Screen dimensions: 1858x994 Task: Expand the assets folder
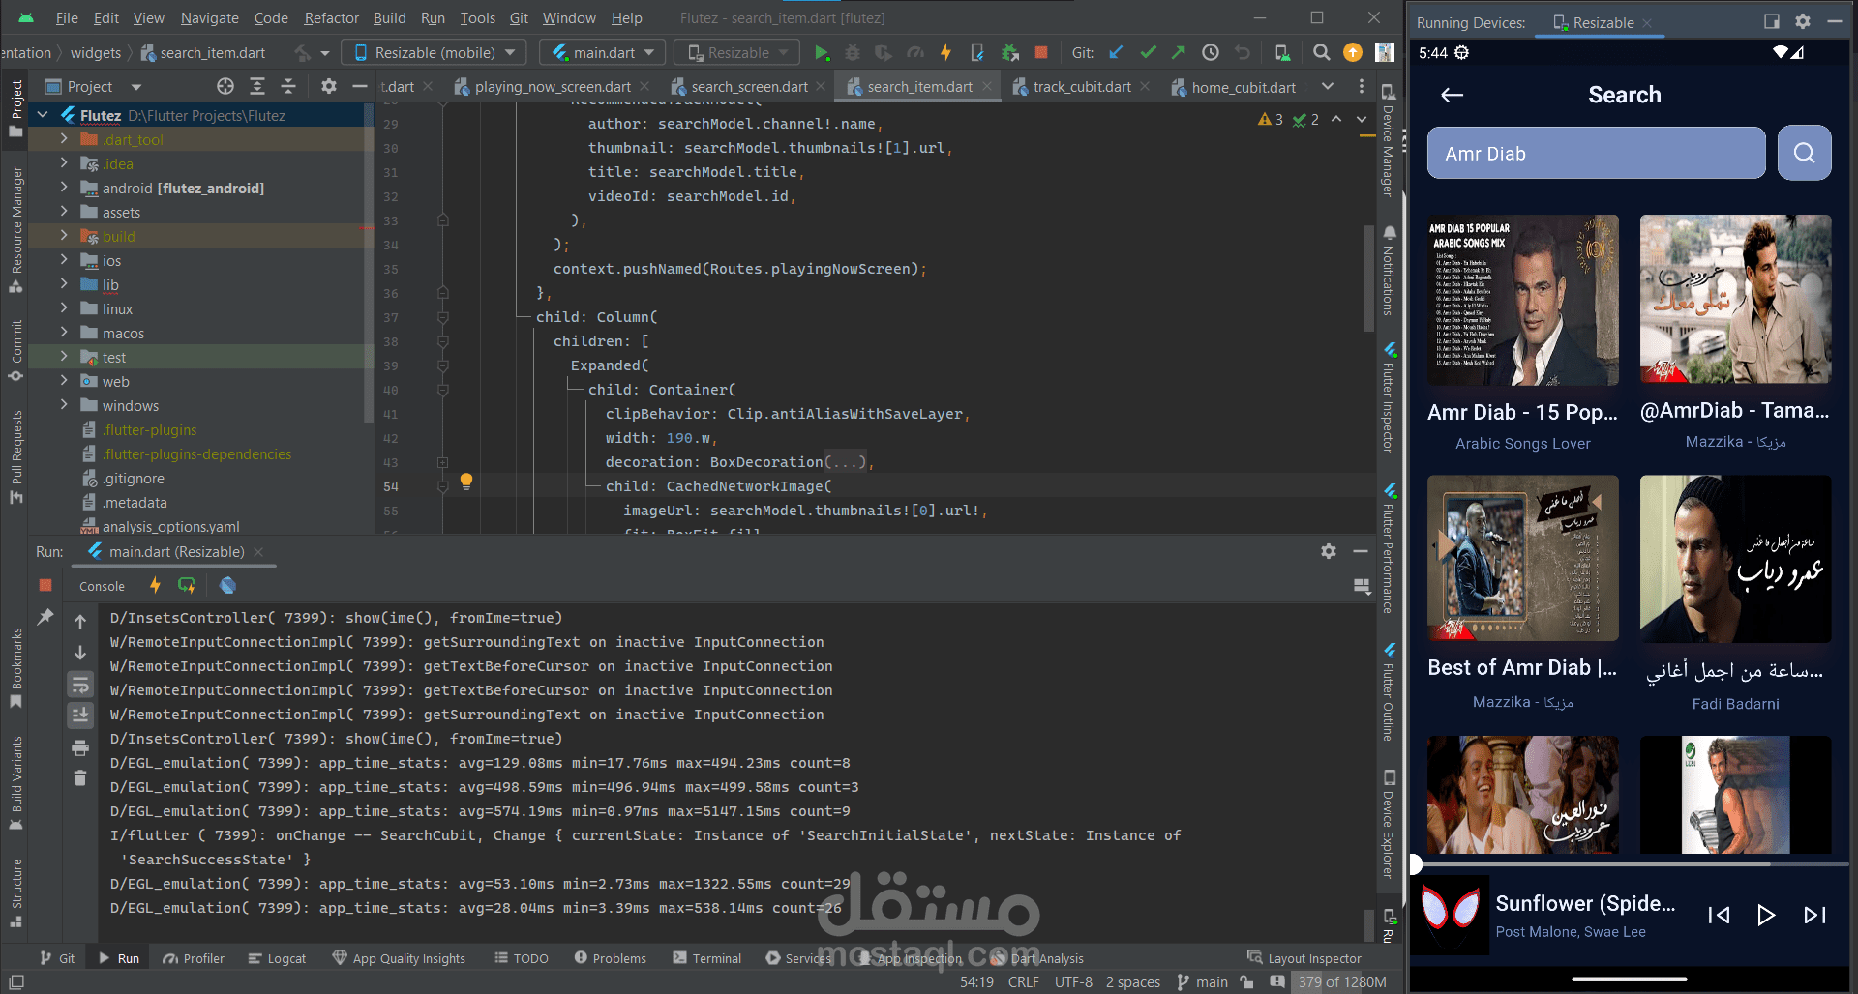tap(64, 212)
